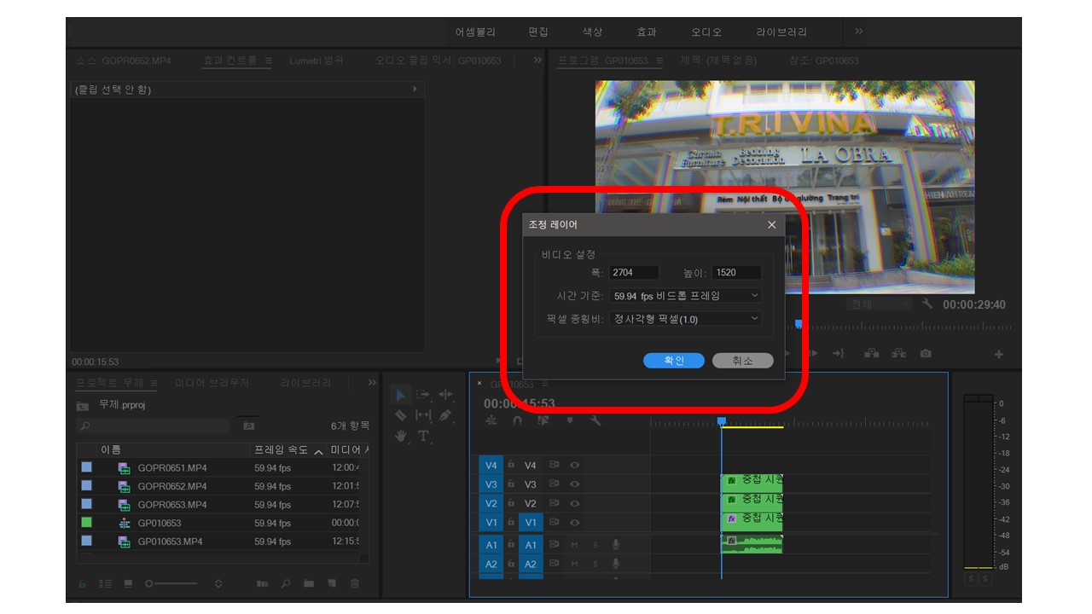Cancel dialog with 취소 button
Viewport: 1092px width, 614px height.
[x=743, y=361]
